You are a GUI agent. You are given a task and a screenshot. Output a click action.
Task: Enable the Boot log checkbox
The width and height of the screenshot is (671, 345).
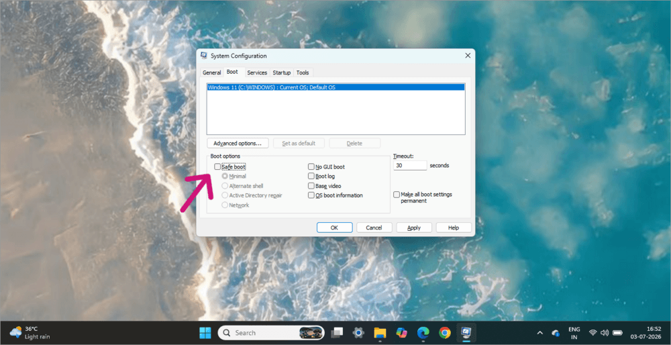click(x=311, y=177)
